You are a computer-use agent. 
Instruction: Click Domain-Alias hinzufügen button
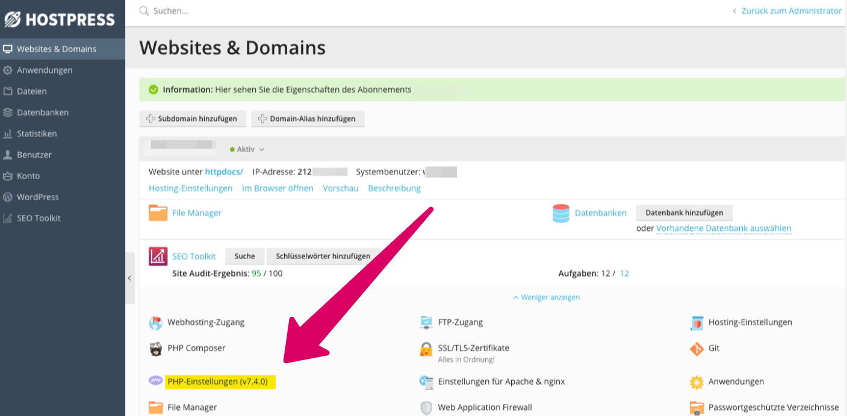pos(308,118)
